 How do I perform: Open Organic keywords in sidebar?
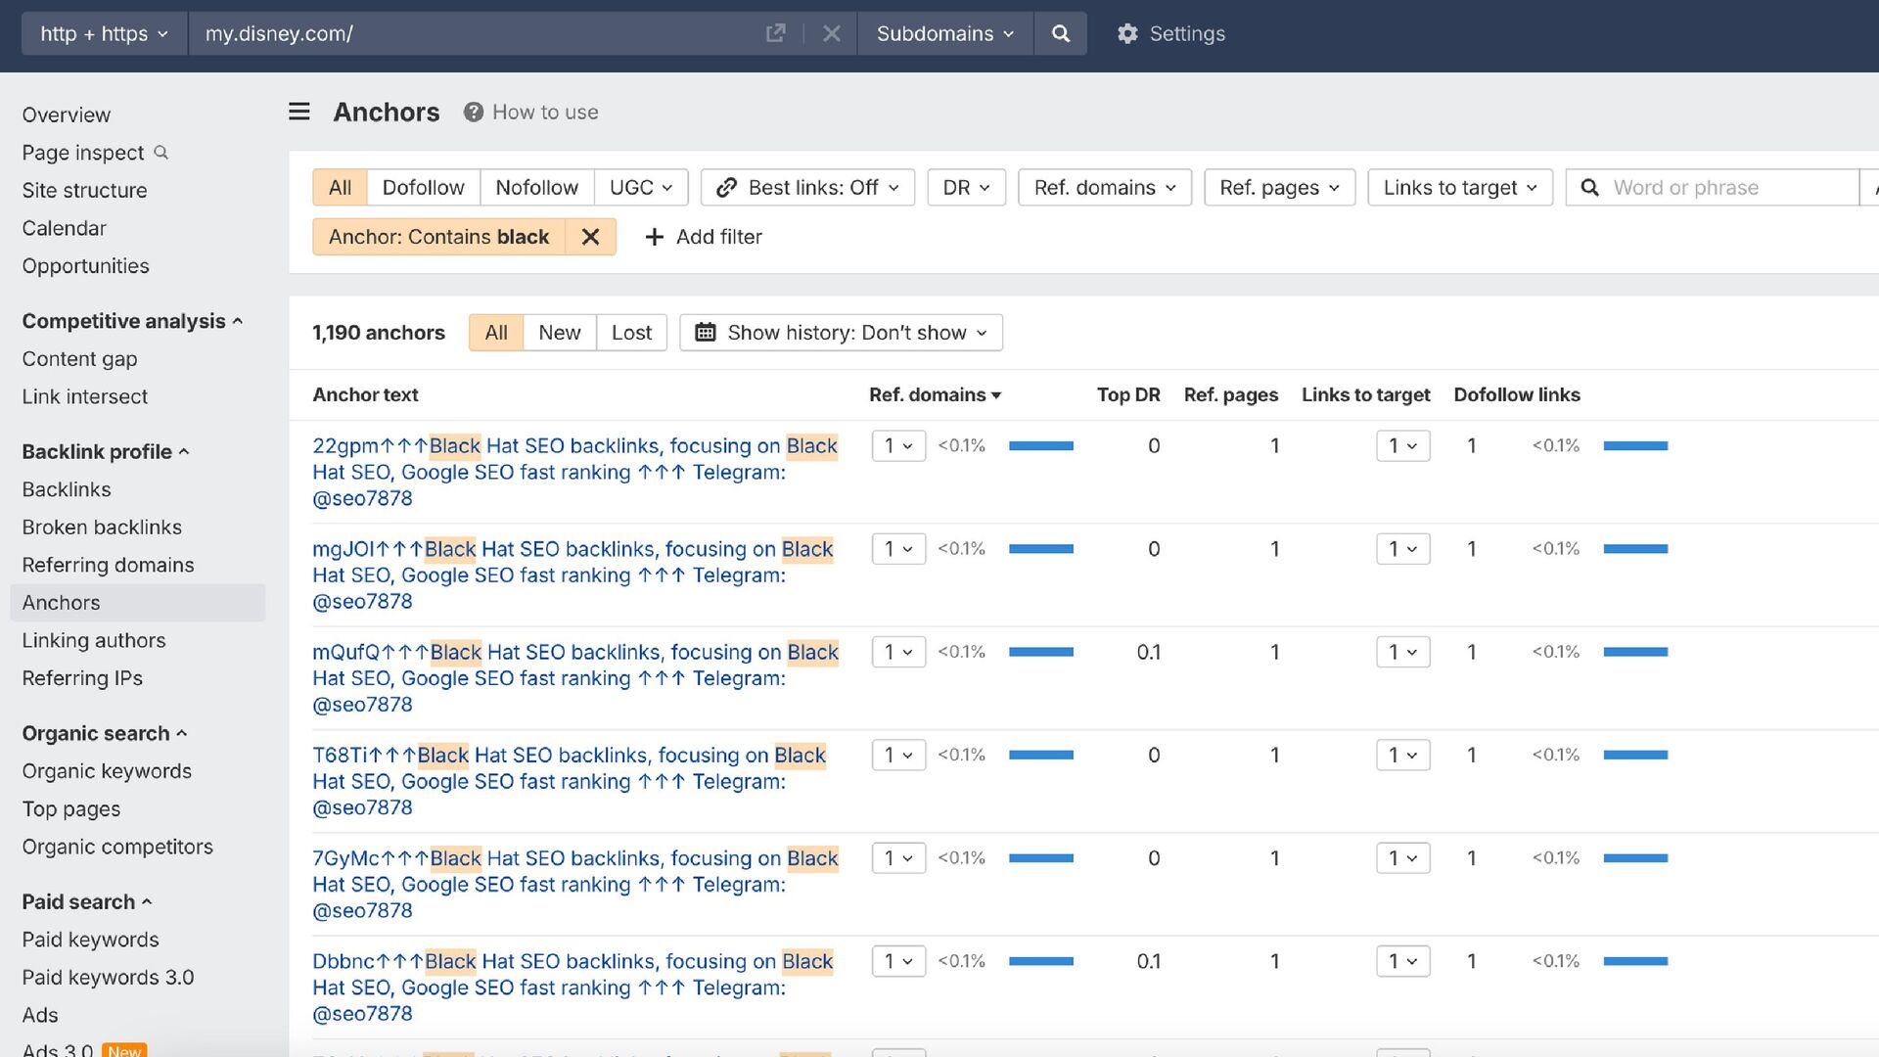[x=107, y=771]
